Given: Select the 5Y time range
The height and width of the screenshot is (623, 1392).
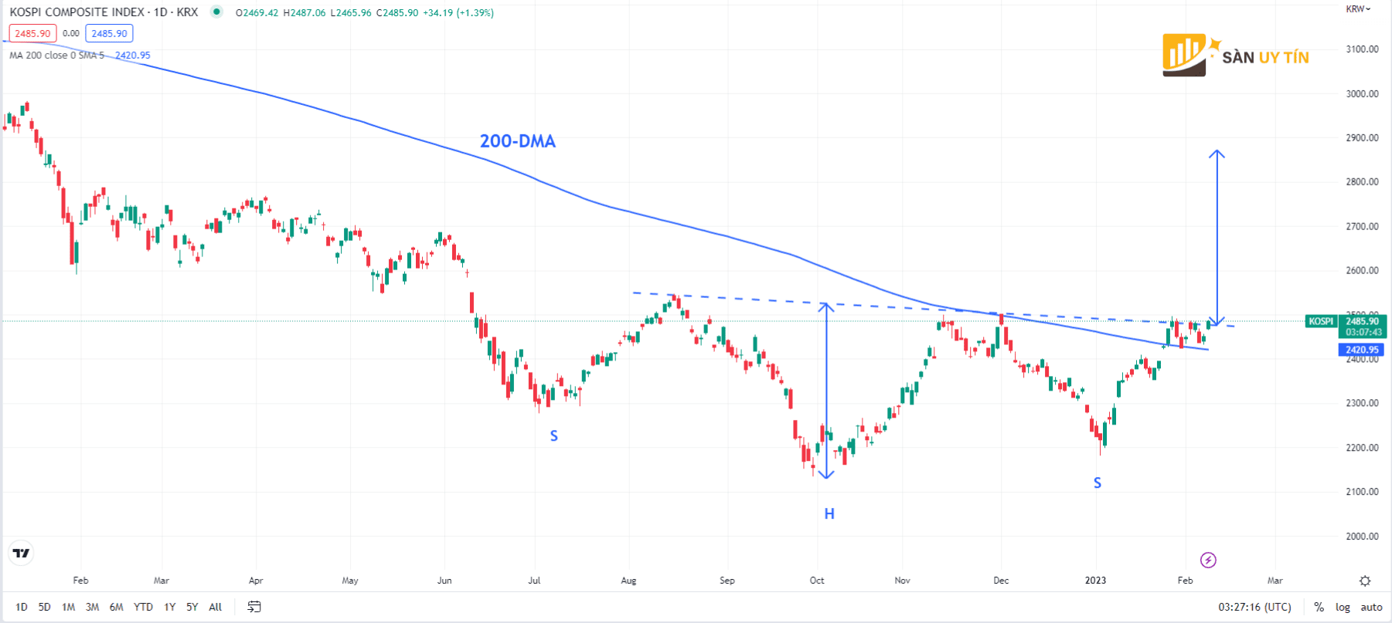Looking at the screenshot, I should 192,607.
